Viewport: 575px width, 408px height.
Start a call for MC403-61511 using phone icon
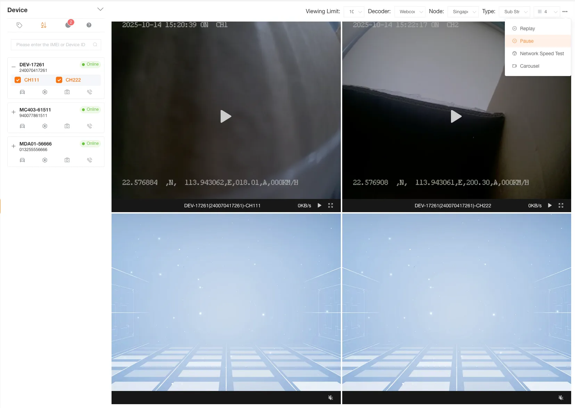tap(90, 126)
